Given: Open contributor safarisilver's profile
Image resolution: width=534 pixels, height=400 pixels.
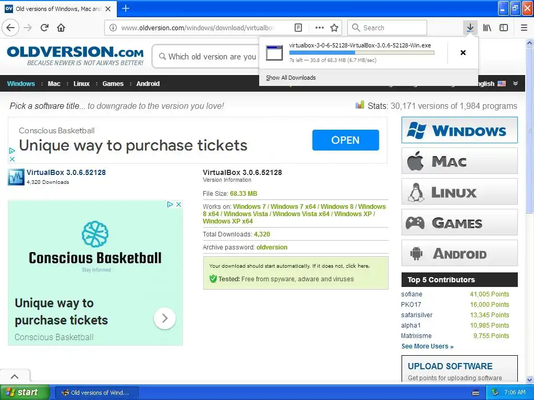Looking at the screenshot, I should 417,315.
